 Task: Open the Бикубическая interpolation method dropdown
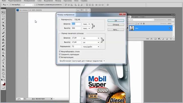click(x=82, y=61)
